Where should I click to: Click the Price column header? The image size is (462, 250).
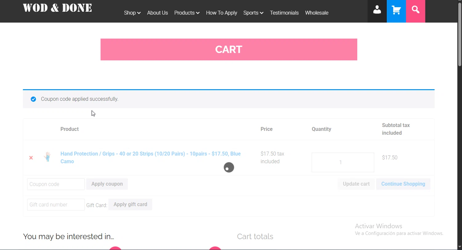tap(266, 129)
